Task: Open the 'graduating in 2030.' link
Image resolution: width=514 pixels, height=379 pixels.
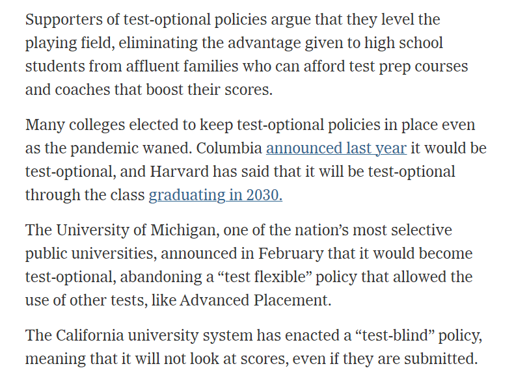Action: [x=215, y=195]
